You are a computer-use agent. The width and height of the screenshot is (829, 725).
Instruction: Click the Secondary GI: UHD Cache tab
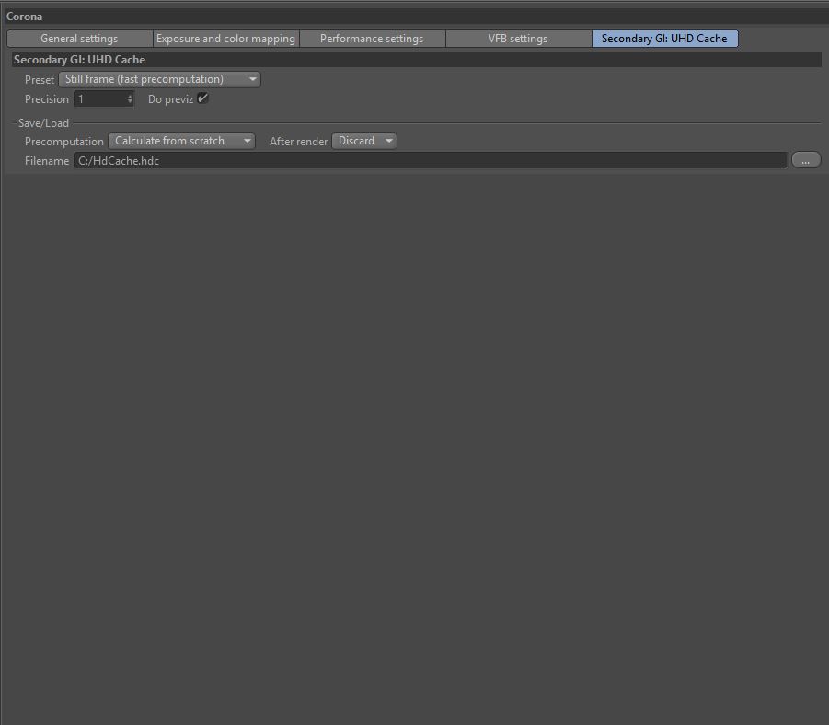[x=664, y=39]
